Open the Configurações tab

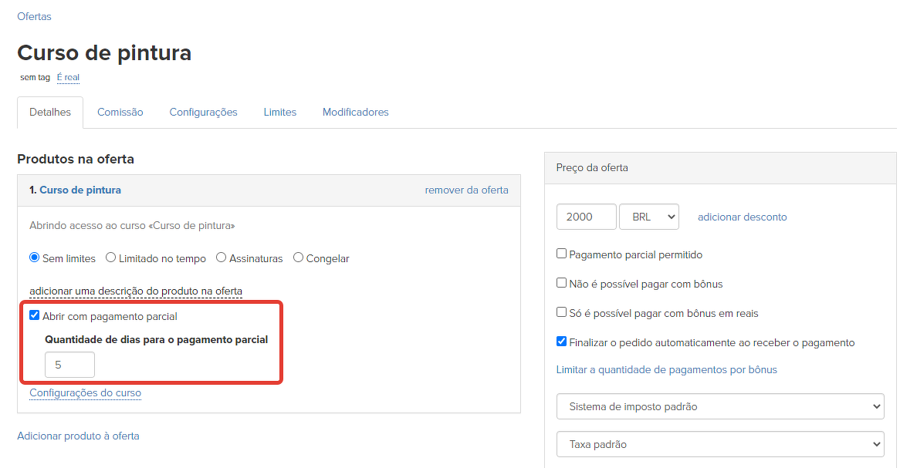click(x=203, y=112)
